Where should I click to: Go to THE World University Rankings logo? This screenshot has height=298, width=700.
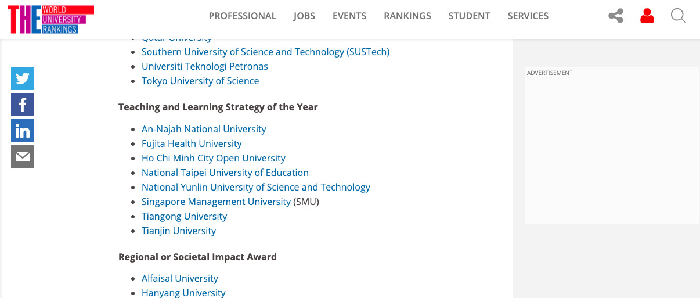[x=50, y=19]
